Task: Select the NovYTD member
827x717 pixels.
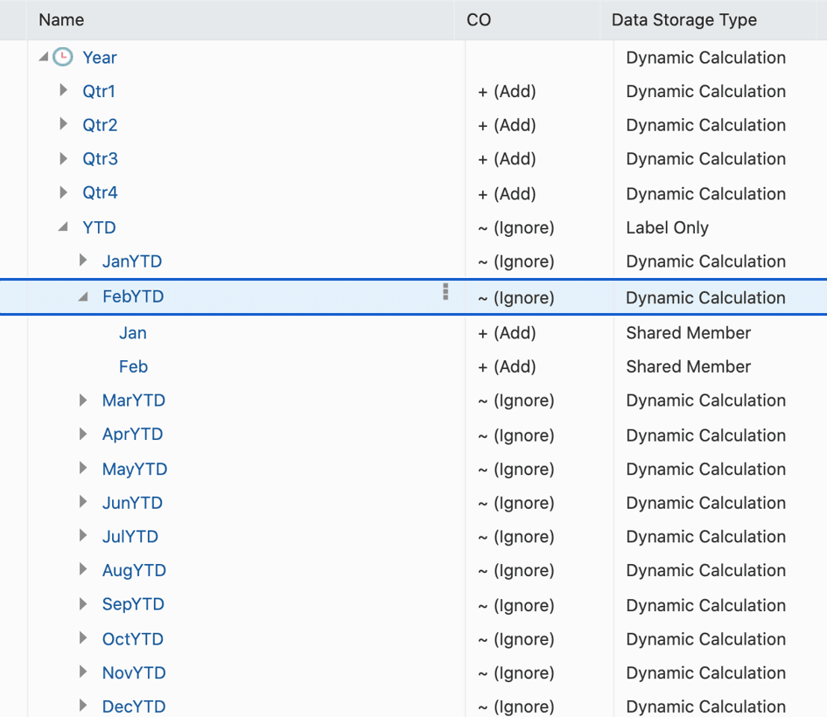Action: [132, 672]
